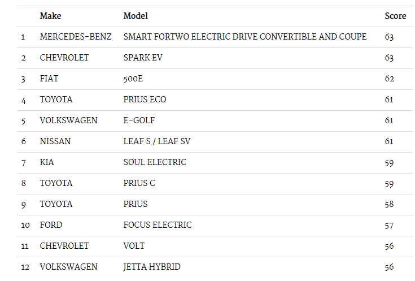This screenshot has width=415, height=281.
Task: Select the Score column header
Action: (x=395, y=16)
